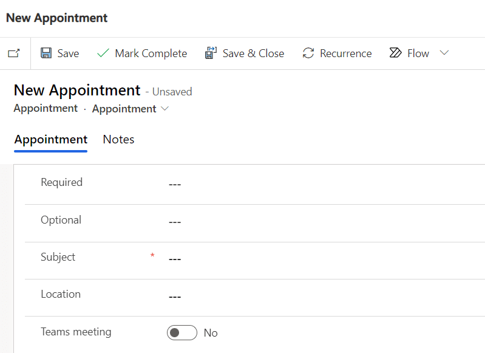
Task: Click the Flow icon in the toolbar
Action: [x=395, y=53]
